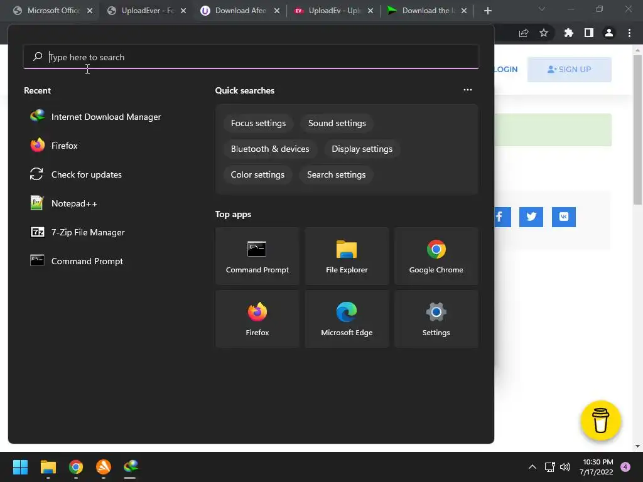Choose Focus settings quick search
Viewport: 643px width, 482px height.
(258, 124)
